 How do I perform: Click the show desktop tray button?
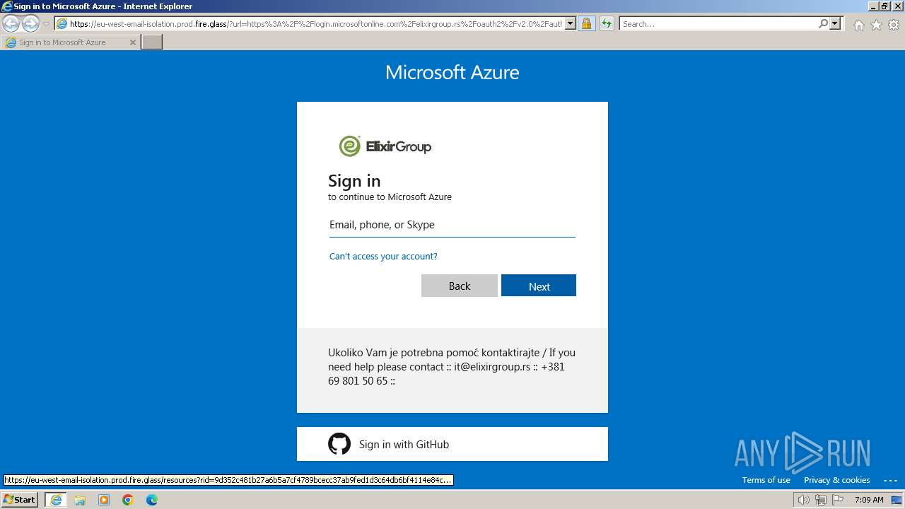[x=897, y=500]
